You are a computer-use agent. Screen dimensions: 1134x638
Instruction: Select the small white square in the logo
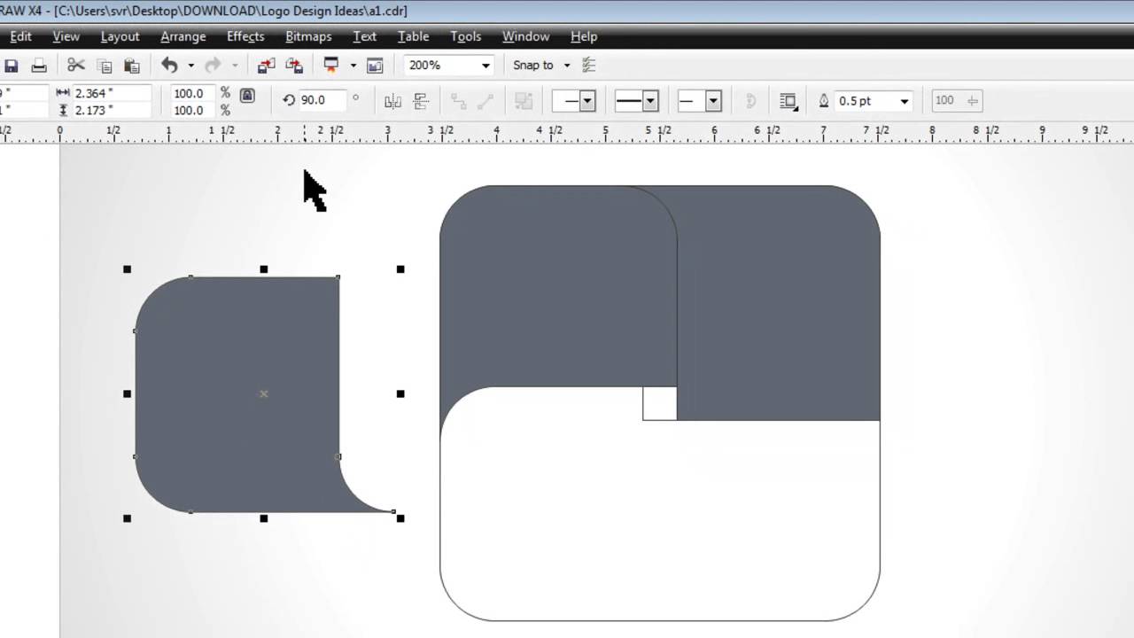pyautogui.click(x=660, y=403)
